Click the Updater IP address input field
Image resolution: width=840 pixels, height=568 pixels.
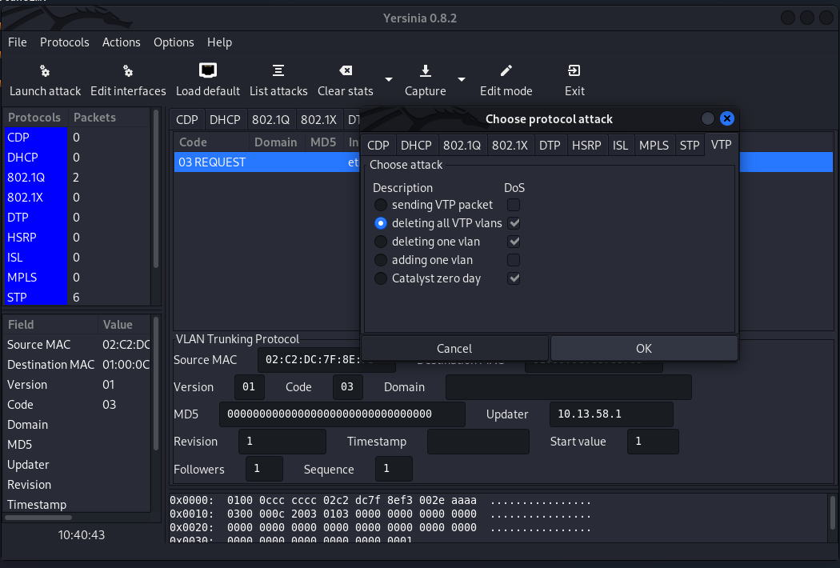(610, 414)
